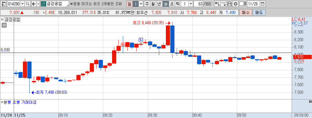Toggle the D checkbox next to date

(241, 4)
